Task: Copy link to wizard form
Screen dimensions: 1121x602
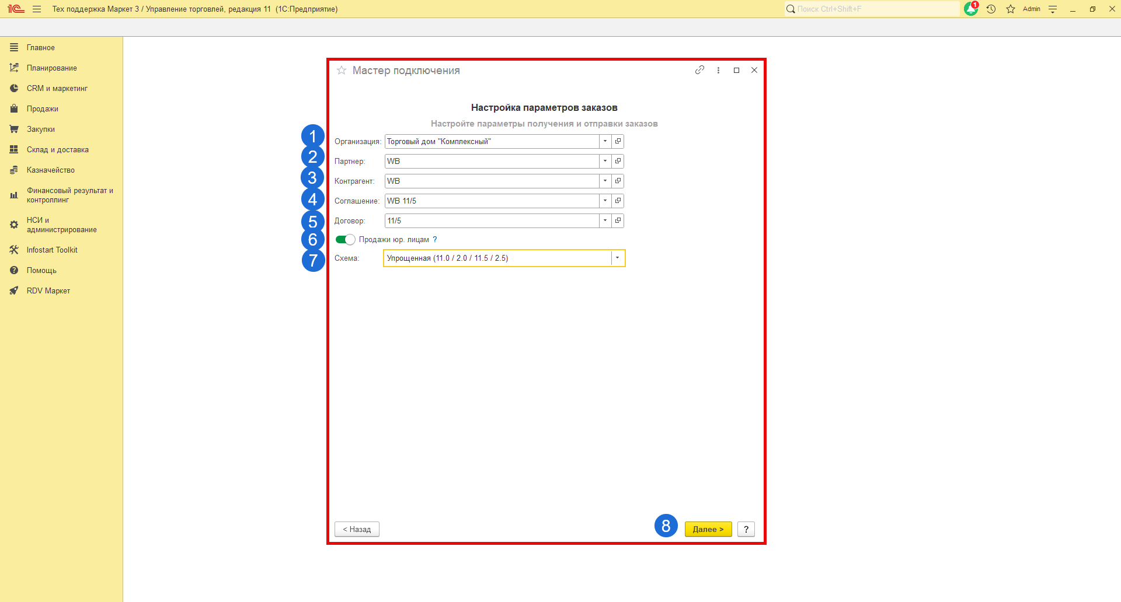Action: tap(699, 70)
